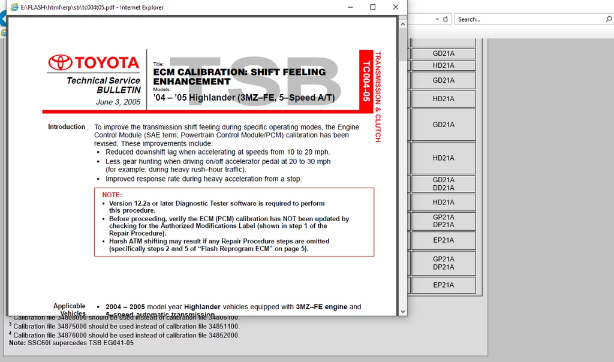Close the tc004t05.pdf popup window
The image size is (614, 362).
(x=395, y=7)
